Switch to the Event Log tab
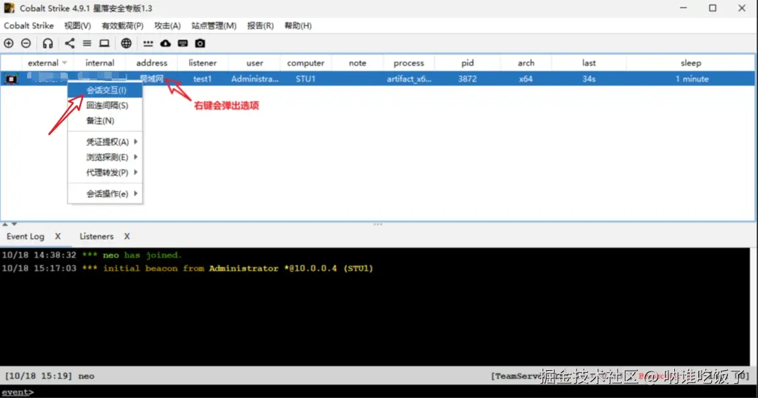The width and height of the screenshot is (758, 398). tap(25, 236)
